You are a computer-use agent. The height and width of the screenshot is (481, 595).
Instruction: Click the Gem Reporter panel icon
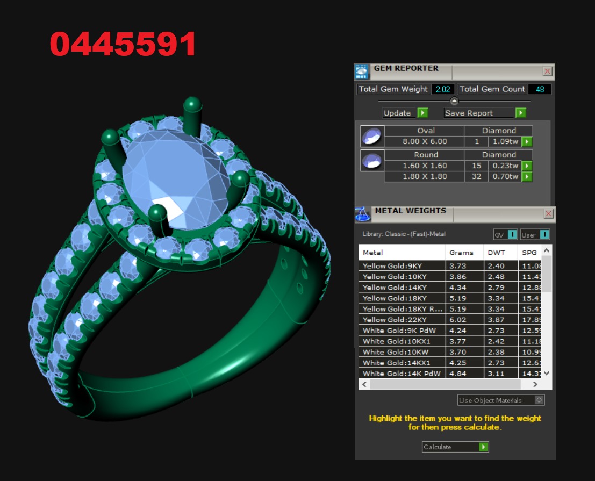point(362,71)
